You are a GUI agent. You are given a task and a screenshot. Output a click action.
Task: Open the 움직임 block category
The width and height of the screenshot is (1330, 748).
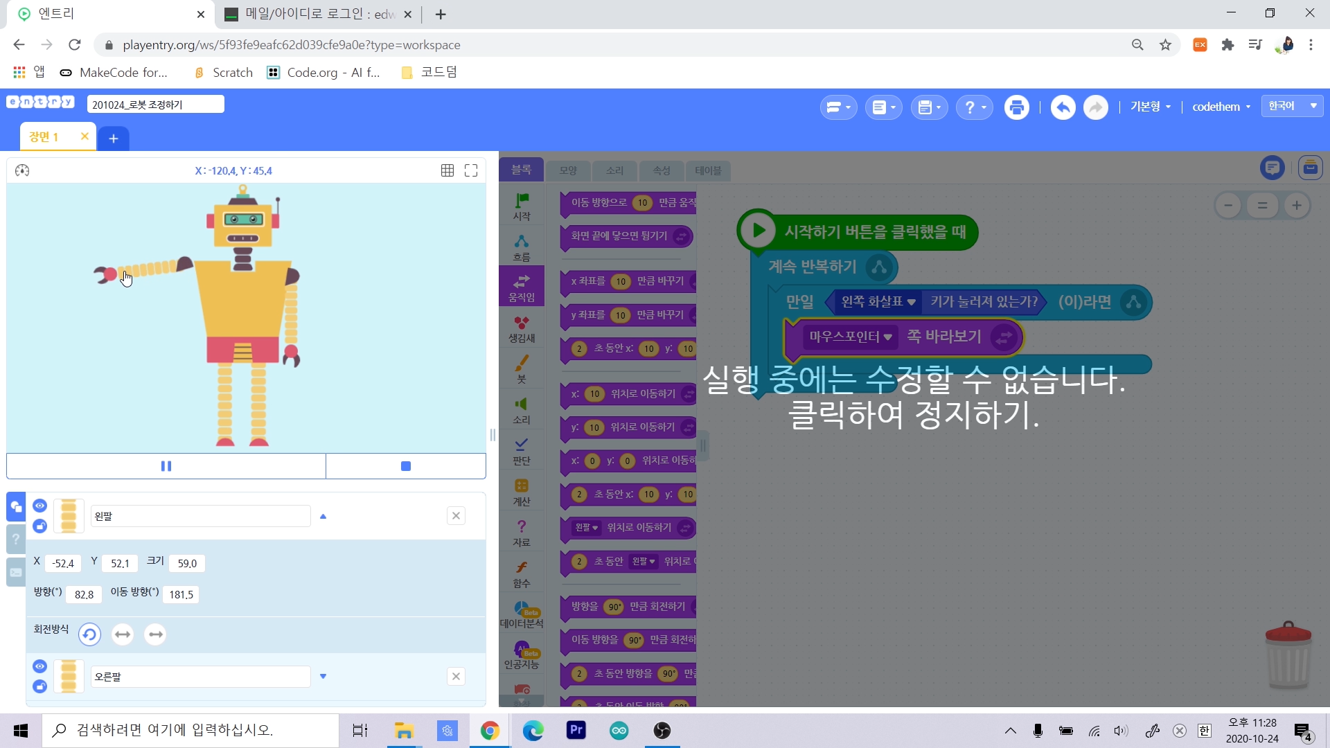pyautogui.click(x=522, y=287)
